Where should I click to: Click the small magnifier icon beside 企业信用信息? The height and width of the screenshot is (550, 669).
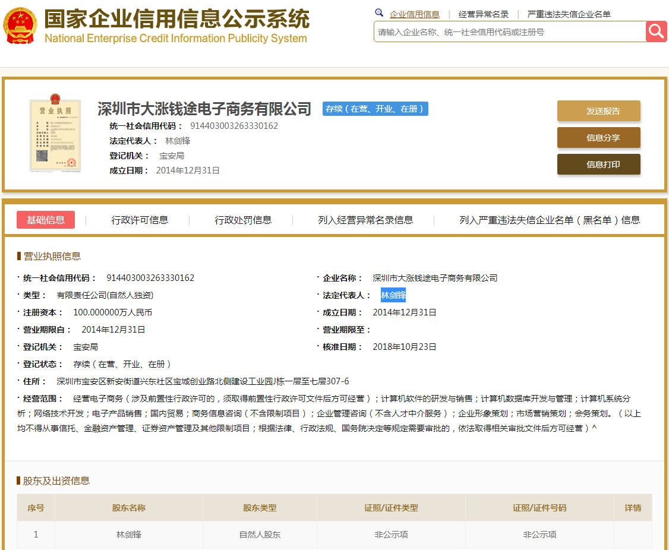(x=379, y=13)
